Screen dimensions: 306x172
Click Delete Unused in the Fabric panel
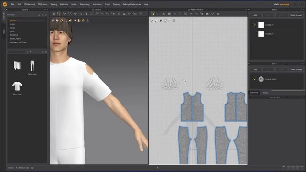coord(296,15)
